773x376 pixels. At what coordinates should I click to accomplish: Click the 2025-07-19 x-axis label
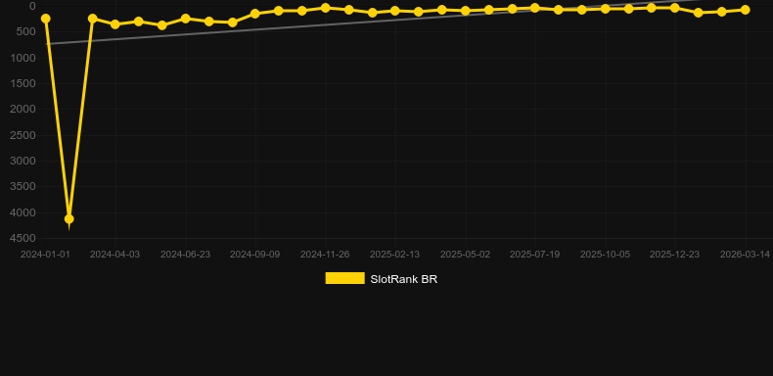[x=535, y=255]
